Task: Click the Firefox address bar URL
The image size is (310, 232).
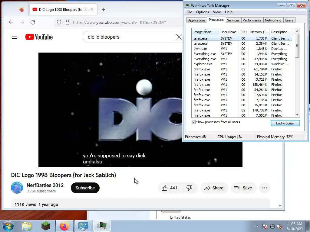Action: coord(119,22)
